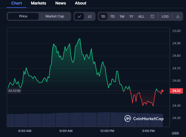
Task: Toggle the Price view
Action: click(23, 16)
